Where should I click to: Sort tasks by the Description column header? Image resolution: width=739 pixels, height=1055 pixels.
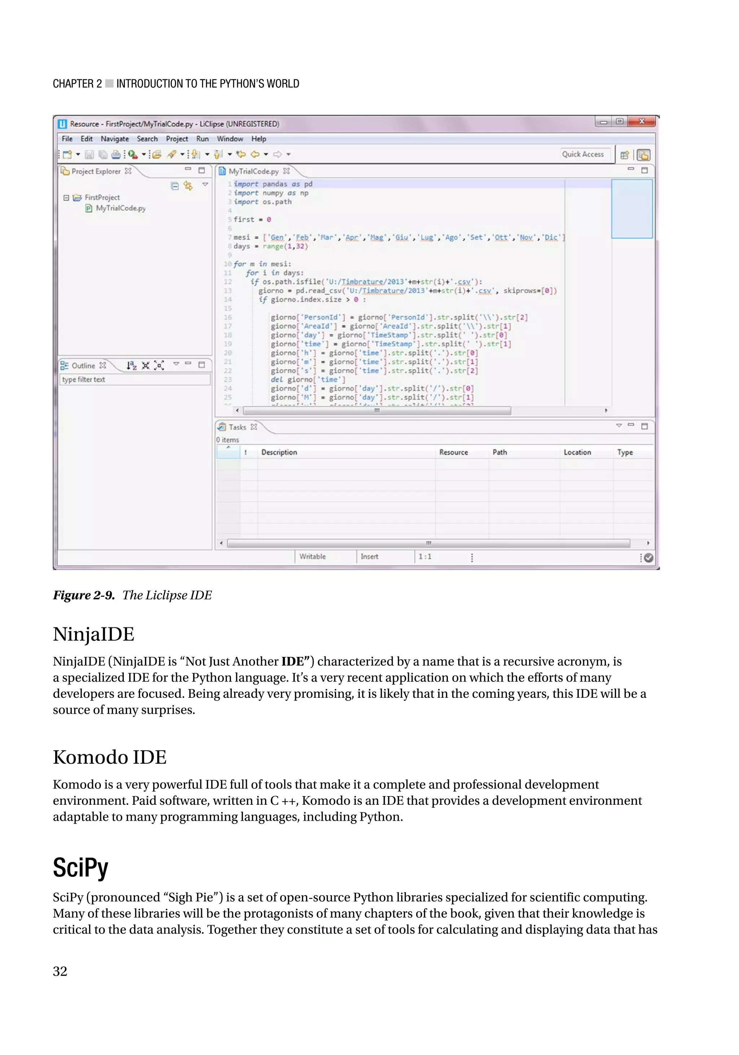[347, 453]
